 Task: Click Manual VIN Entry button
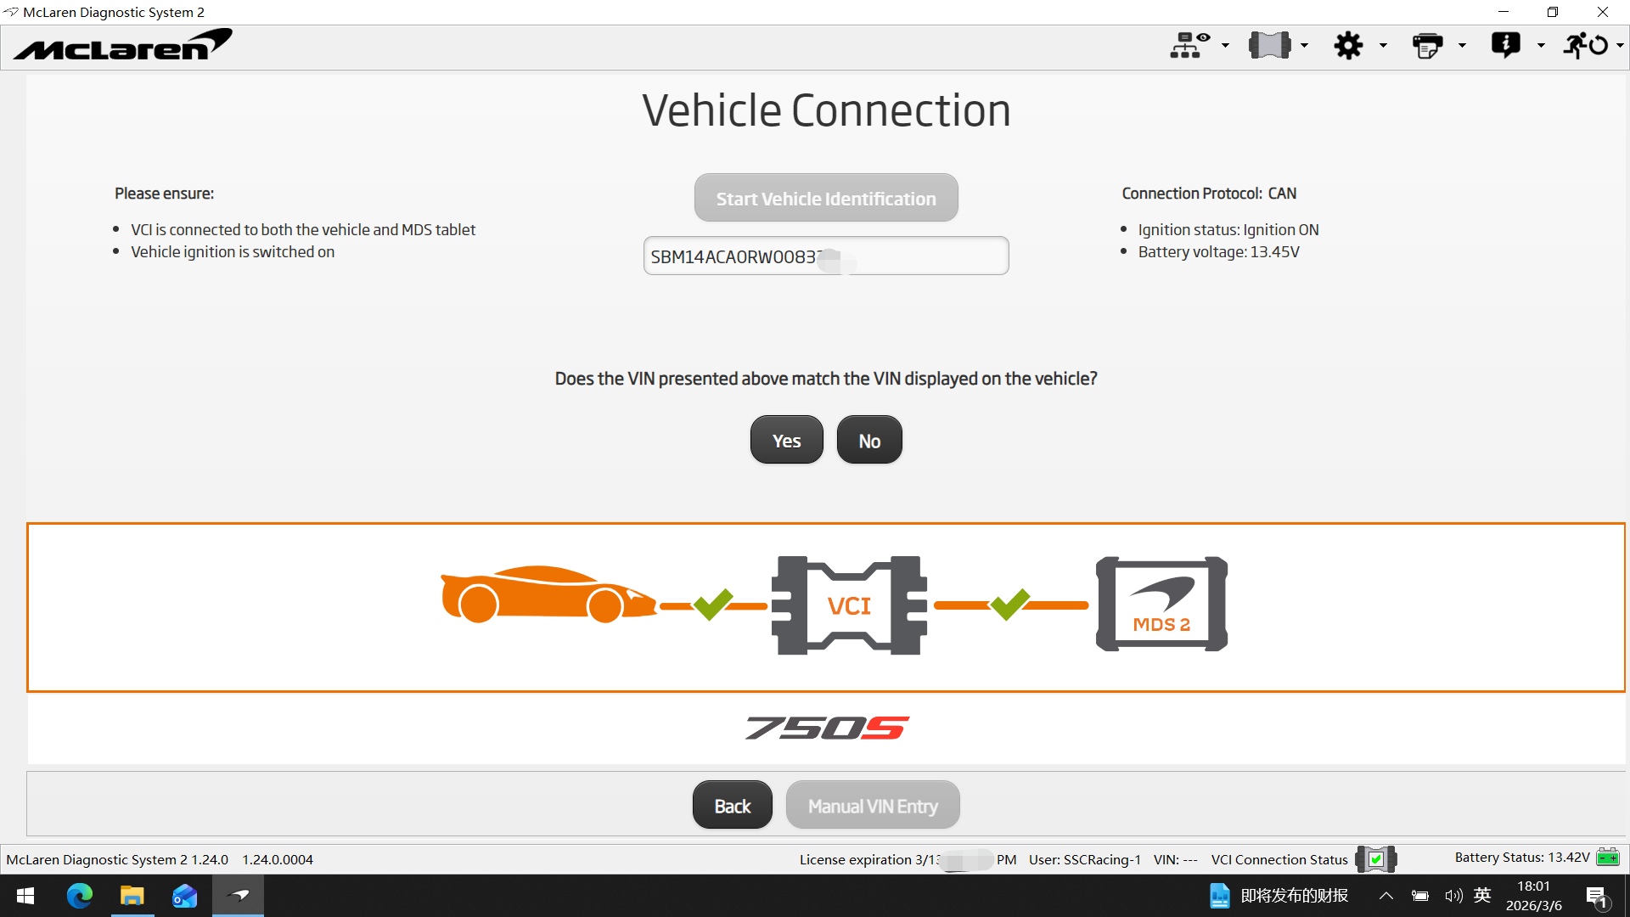(x=873, y=805)
